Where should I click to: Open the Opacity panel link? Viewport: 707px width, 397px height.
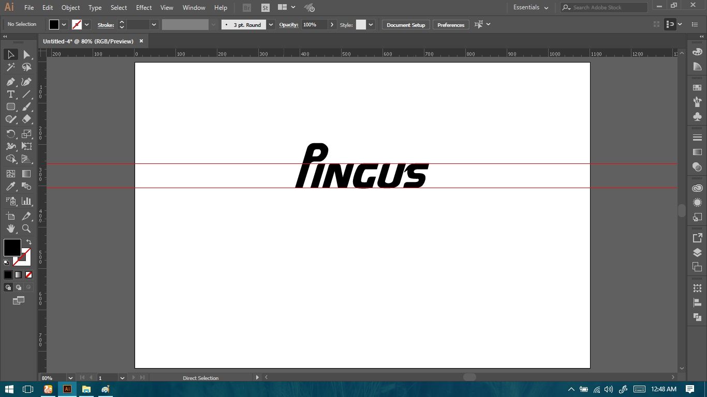289,25
